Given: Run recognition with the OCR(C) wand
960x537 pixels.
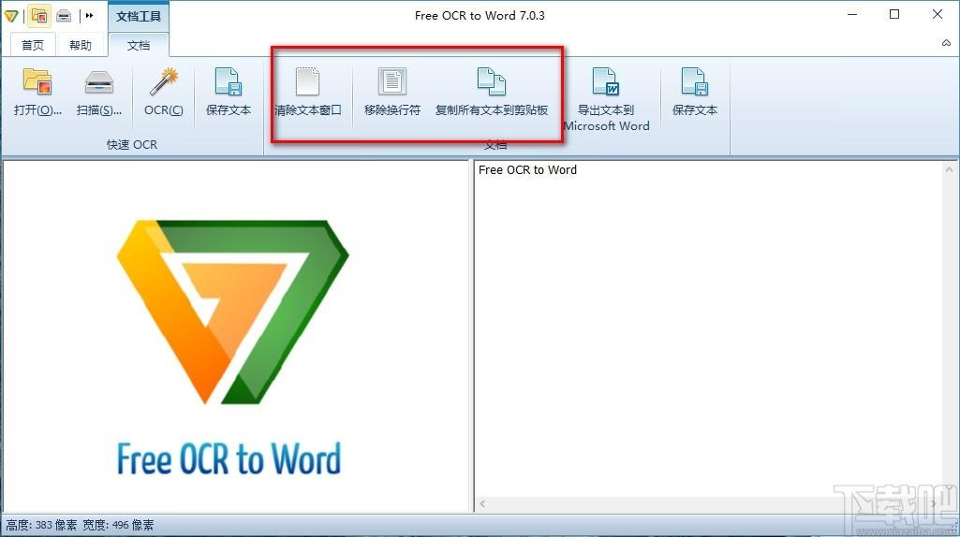Looking at the screenshot, I should (x=164, y=92).
